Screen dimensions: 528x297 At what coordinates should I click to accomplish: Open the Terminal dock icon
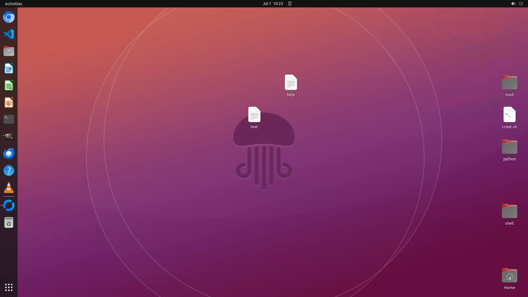(9, 119)
